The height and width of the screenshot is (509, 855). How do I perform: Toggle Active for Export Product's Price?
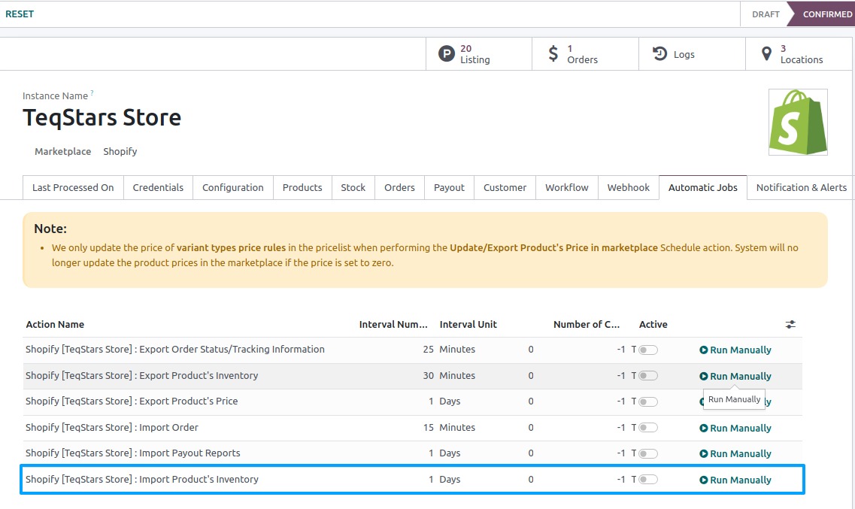(x=648, y=401)
